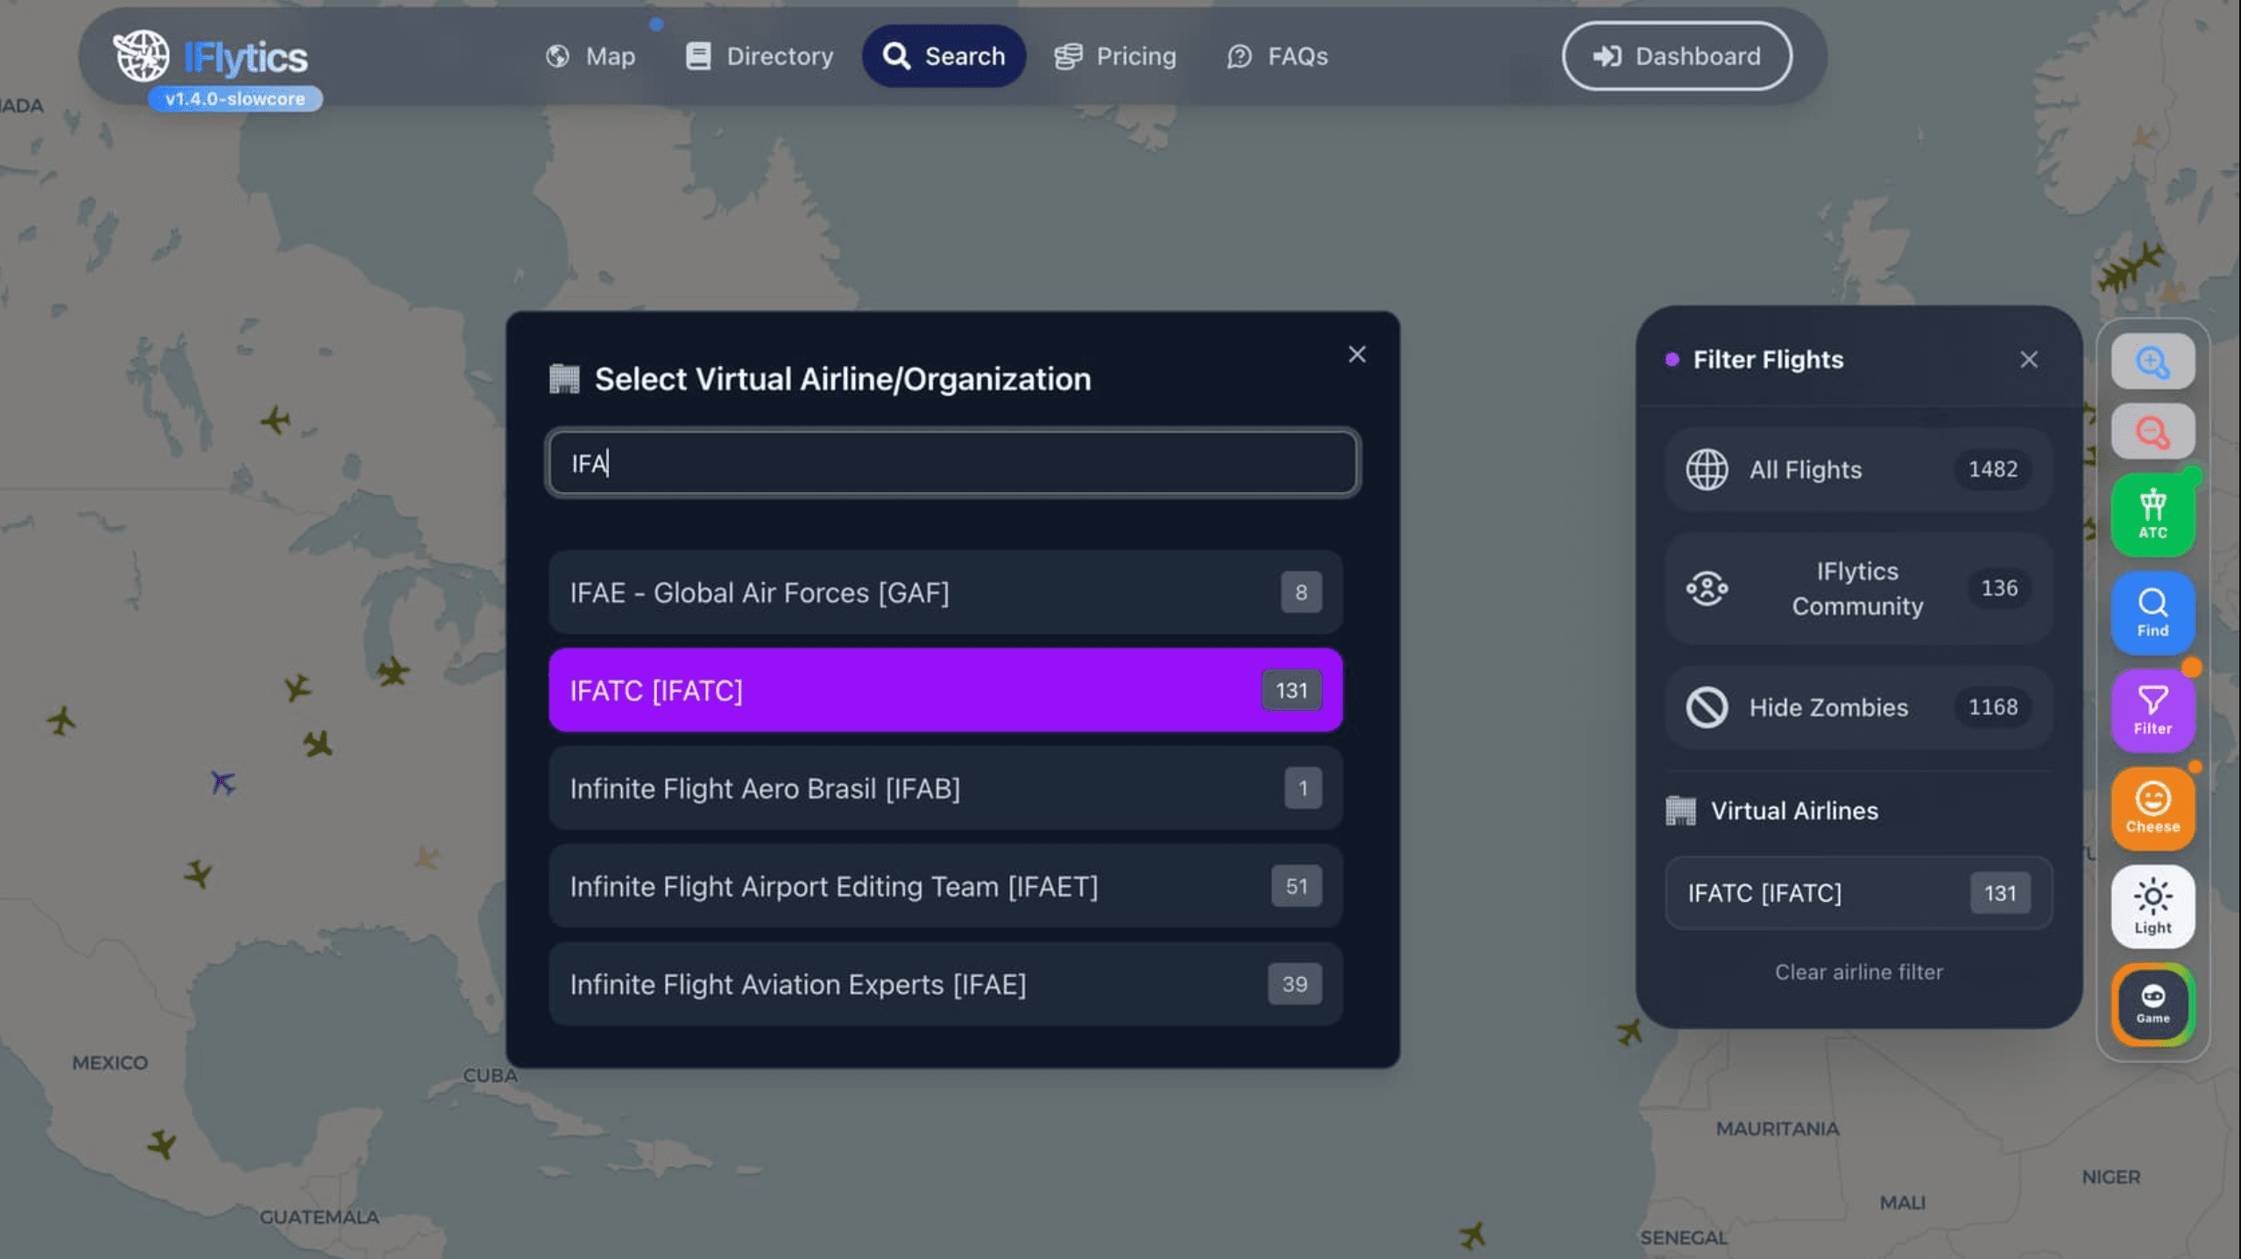Click the IFlytics globe logo
This screenshot has height=1259, width=2241.
tap(141, 55)
